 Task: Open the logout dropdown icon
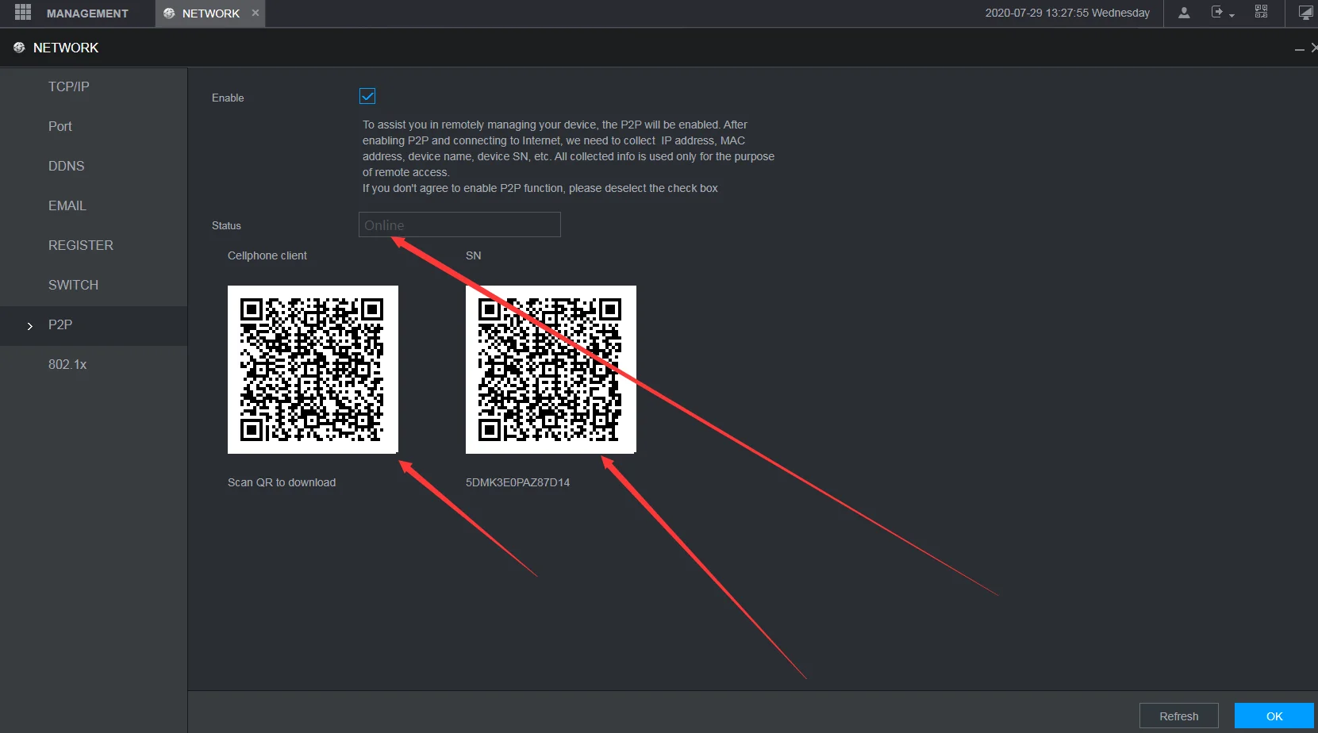click(x=1223, y=13)
